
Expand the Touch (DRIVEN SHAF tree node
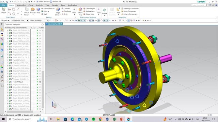(8, 98)
